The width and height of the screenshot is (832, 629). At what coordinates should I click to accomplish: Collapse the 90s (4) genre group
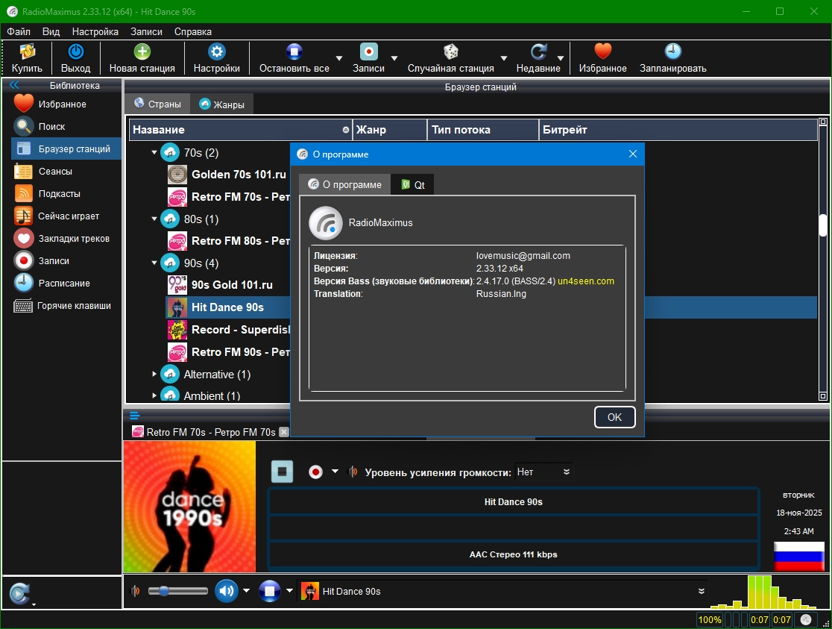pos(154,263)
